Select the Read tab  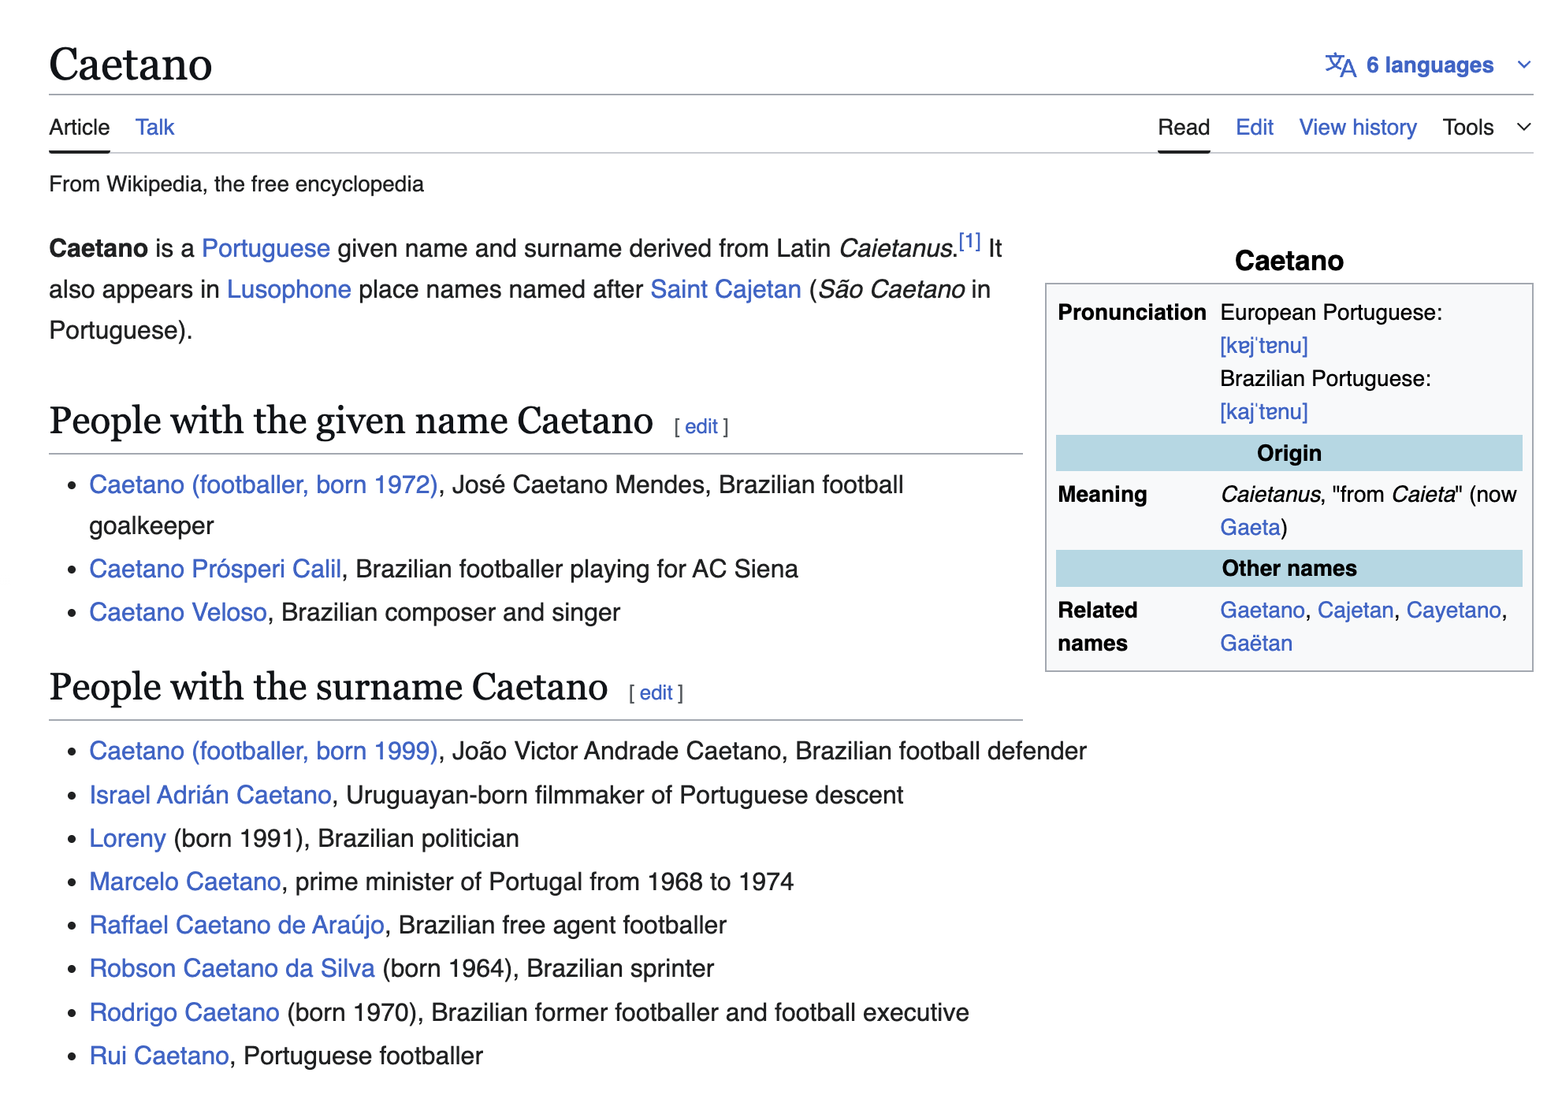[x=1183, y=127]
